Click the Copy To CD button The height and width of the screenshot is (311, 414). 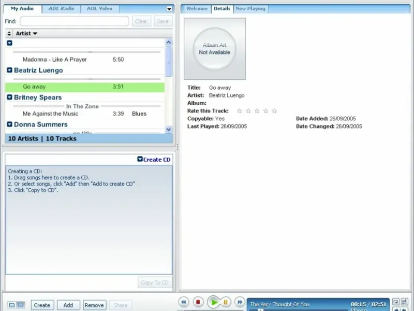coord(155,282)
